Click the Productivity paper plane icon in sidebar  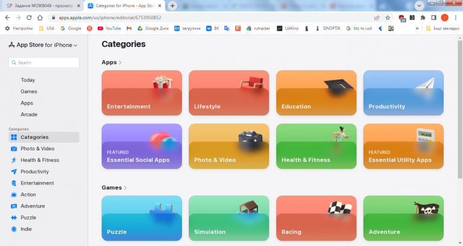(x=14, y=171)
